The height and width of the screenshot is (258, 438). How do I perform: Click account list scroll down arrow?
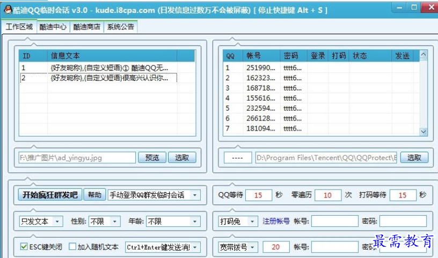pyautogui.click(x=424, y=132)
